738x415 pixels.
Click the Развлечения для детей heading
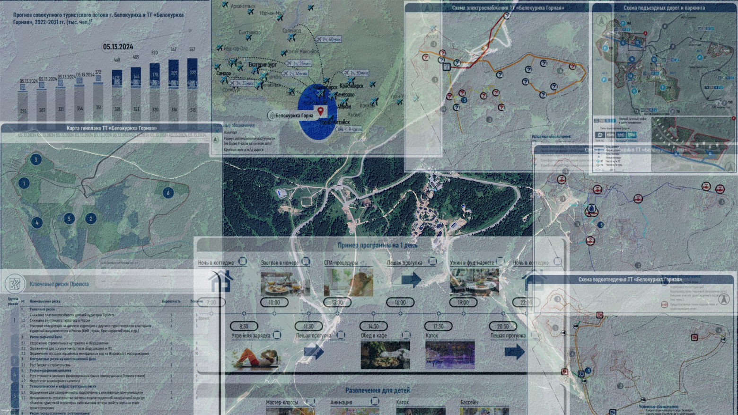pos(378,390)
